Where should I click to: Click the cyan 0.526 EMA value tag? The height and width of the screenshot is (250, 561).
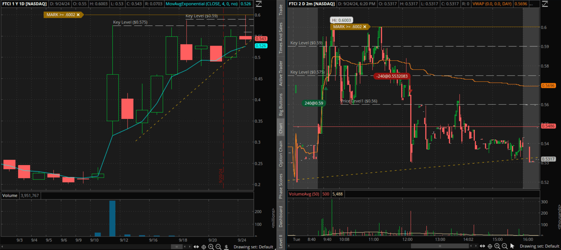point(261,46)
